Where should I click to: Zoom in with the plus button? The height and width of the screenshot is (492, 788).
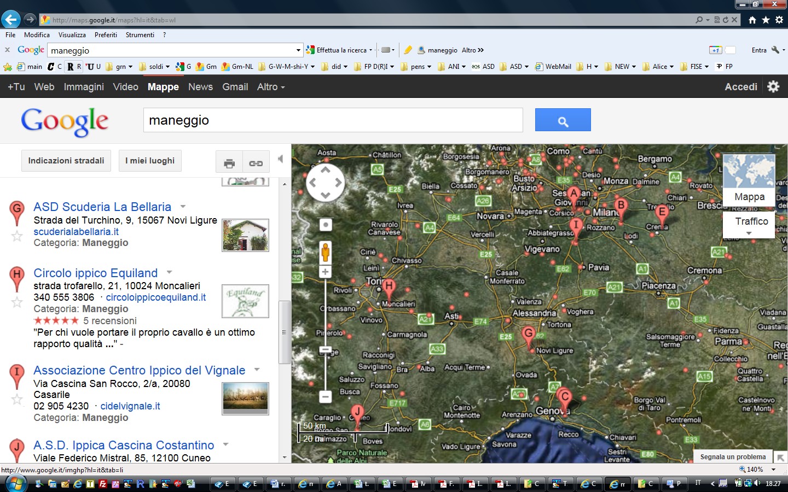click(325, 272)
